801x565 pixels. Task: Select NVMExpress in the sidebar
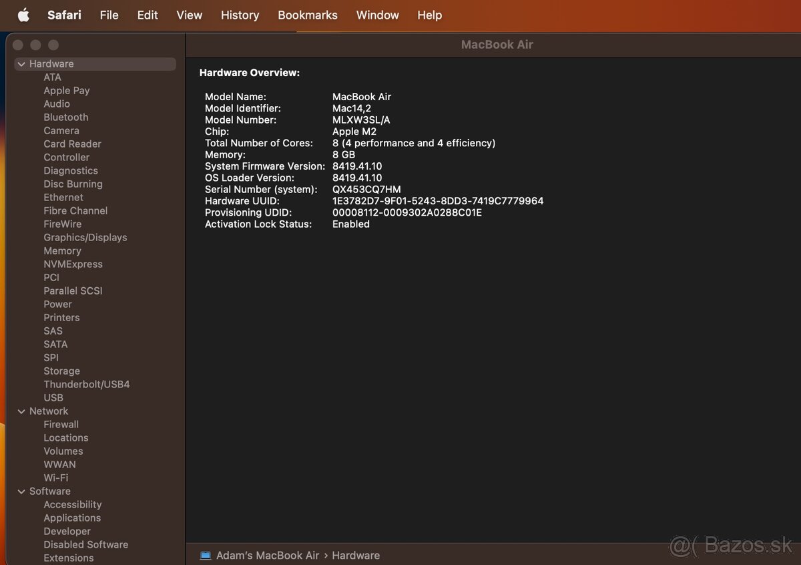coord(73,264)
